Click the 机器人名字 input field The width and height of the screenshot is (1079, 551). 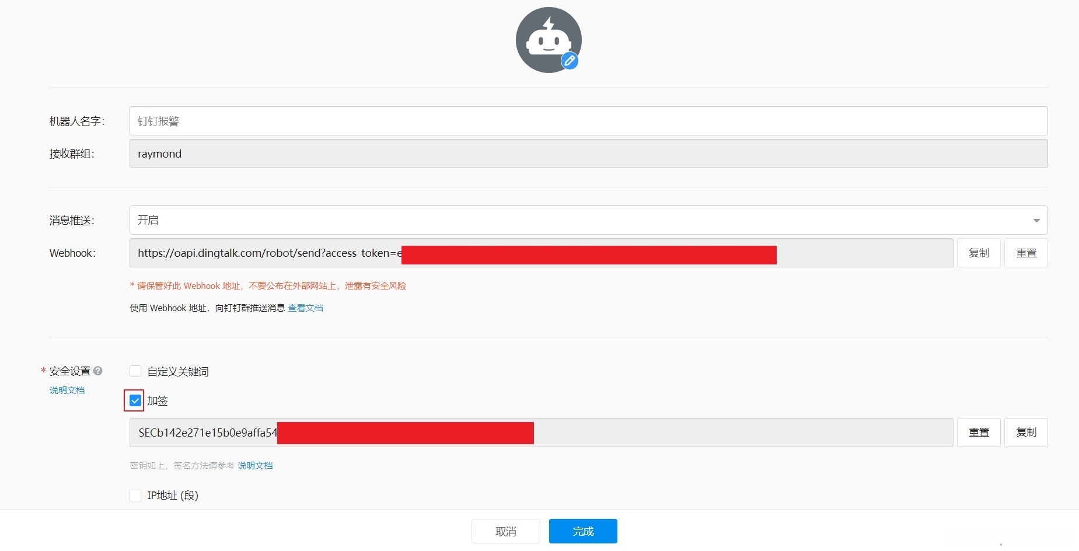588,121
